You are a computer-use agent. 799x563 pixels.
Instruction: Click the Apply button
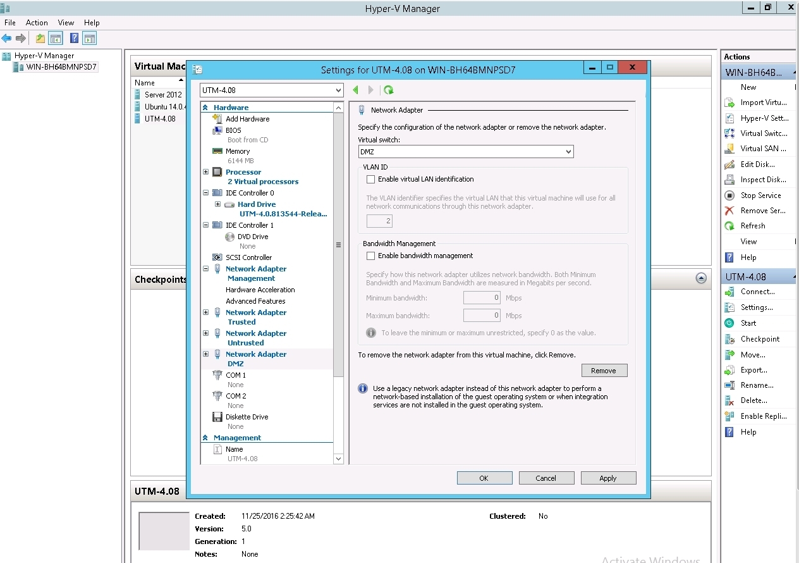pyautogui.click(x=608, y=478)
